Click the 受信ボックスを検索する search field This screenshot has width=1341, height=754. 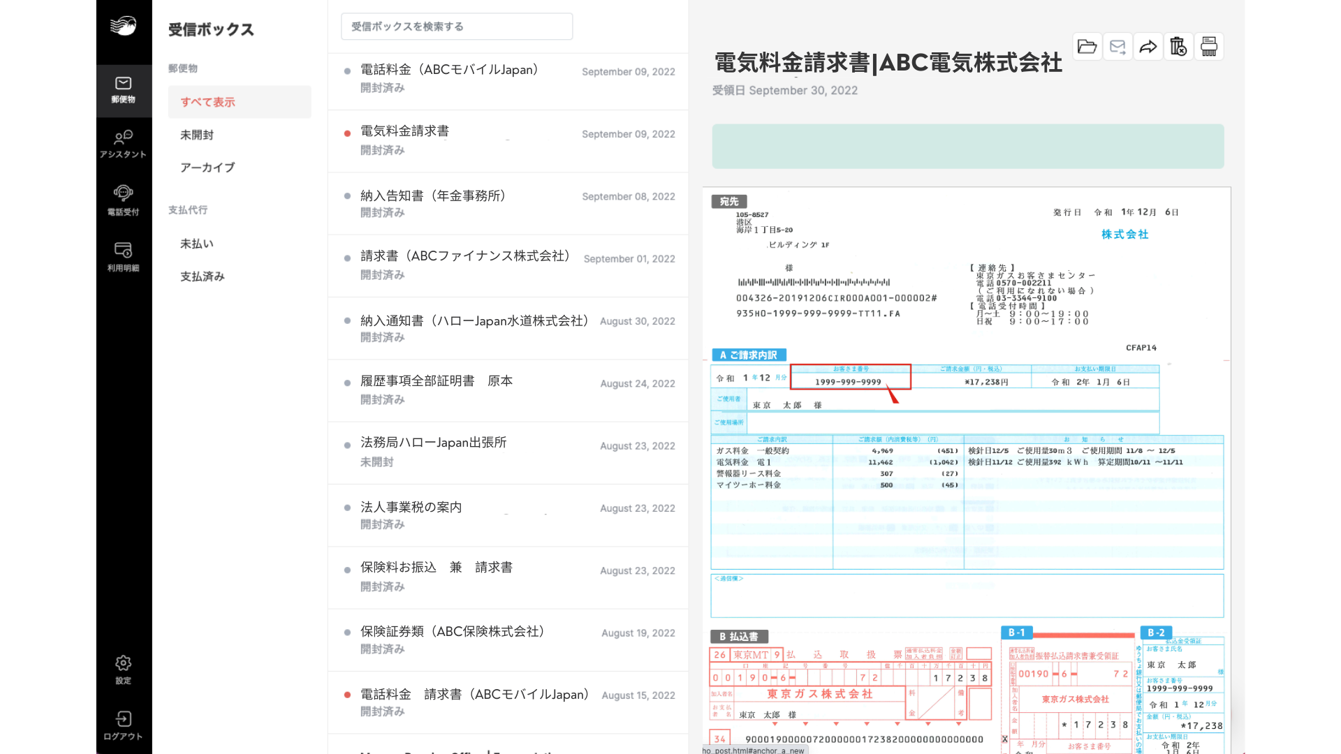pyautogui.click(x=457, y=26)
